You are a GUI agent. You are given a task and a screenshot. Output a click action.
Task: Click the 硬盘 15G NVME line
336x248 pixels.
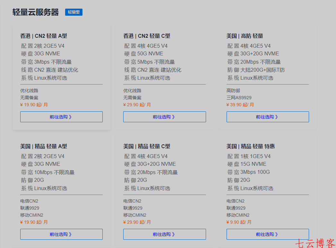point(247,164)
